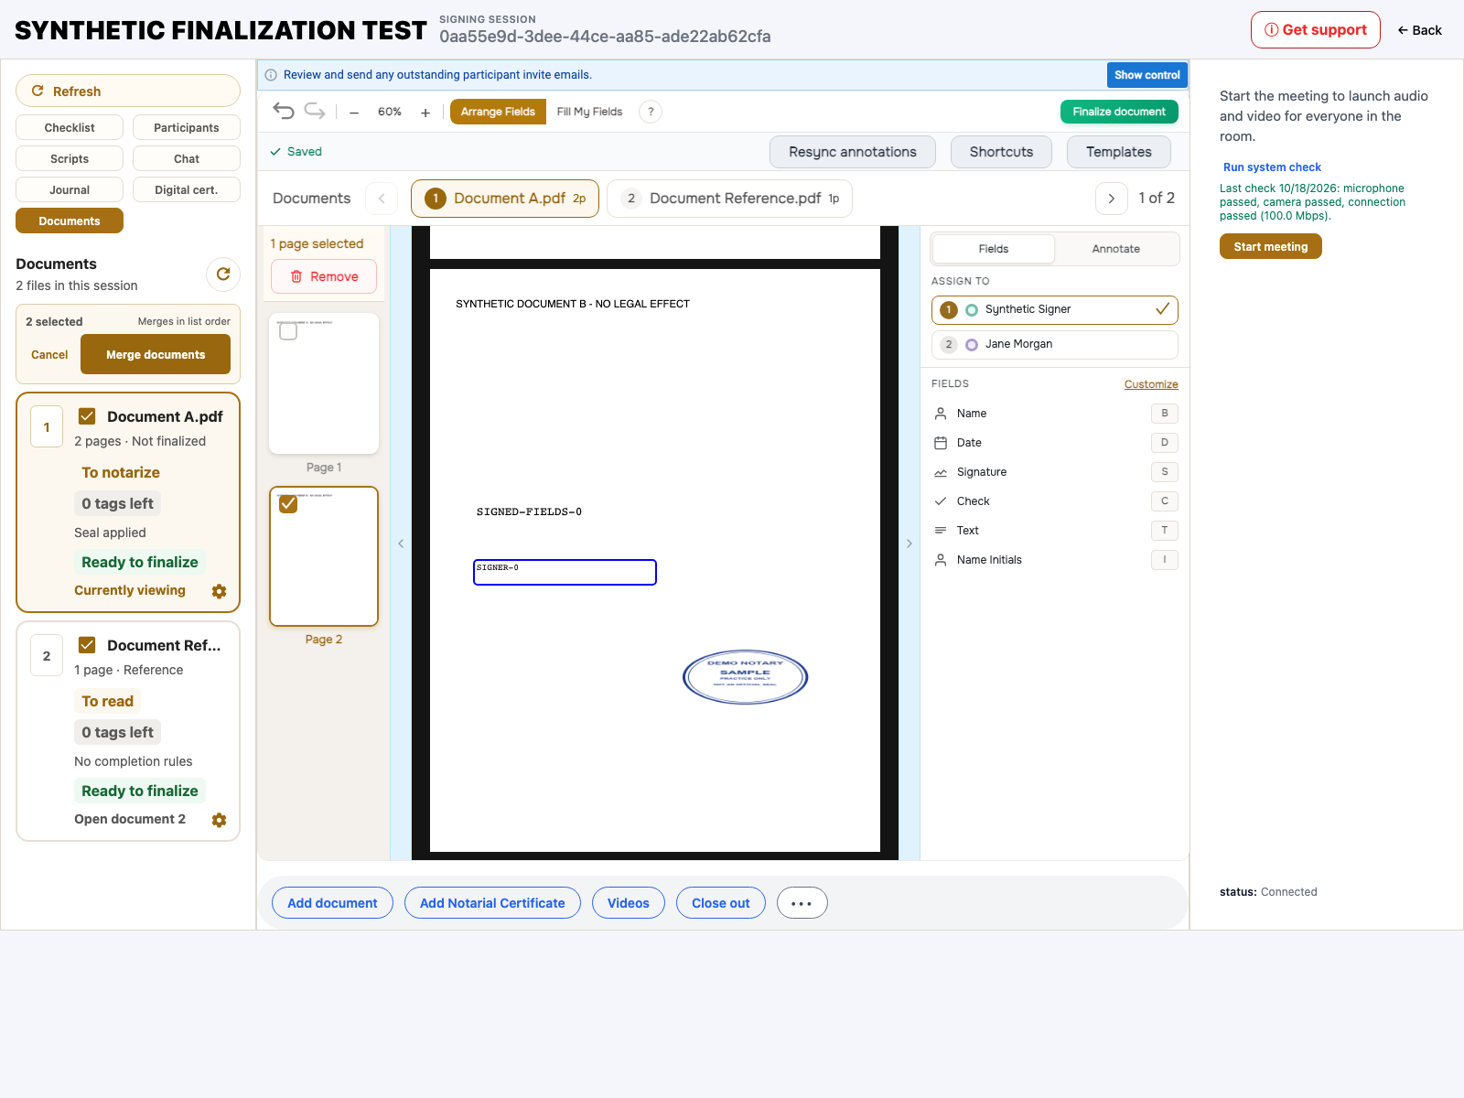Viewport: 1464px width, 1098px height.
Task: Check the Page 1 thumbnail checkbox
Action: pos(288,331)
